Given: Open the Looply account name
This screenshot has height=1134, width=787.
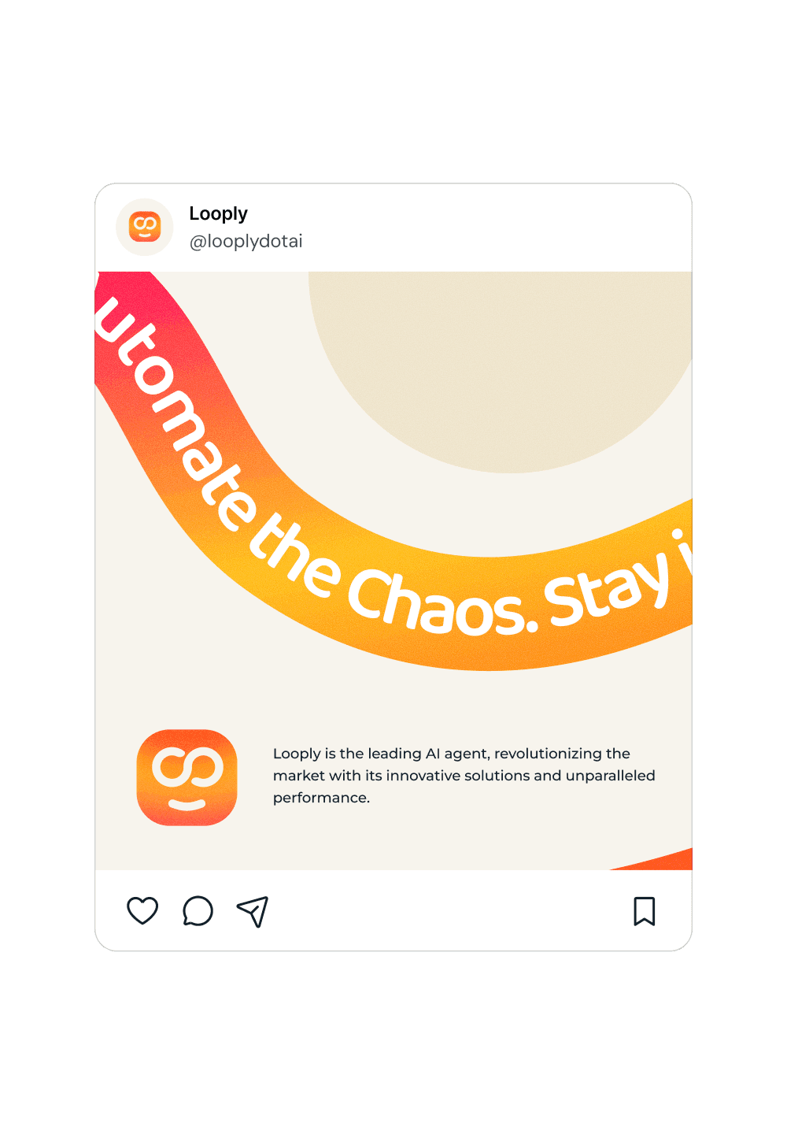Looking at the screenshot, I should [218, 213].
